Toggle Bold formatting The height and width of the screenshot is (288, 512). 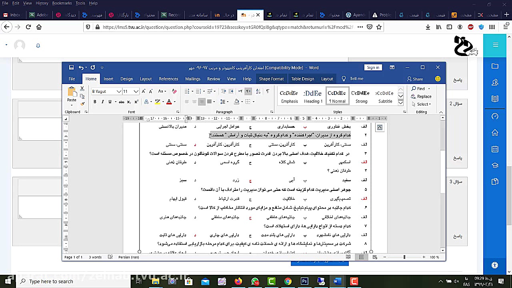(95, 102)
